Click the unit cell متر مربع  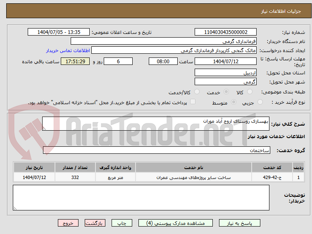[x=115, y=177]
